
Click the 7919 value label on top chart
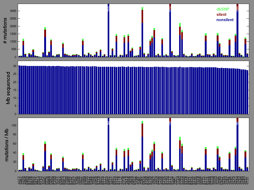(109, 9)
